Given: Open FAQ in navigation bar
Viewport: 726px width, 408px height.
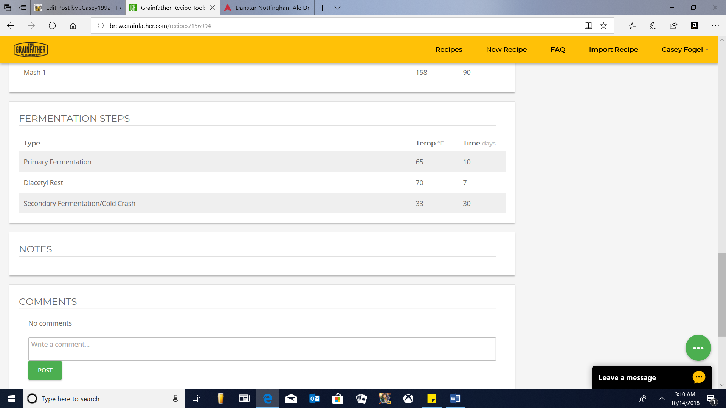Looking at the screenshot, I should coord(558,49).
